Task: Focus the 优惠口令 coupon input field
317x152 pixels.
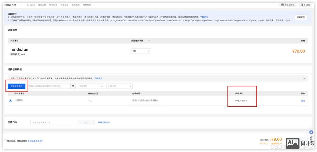Action: [53, 123]
